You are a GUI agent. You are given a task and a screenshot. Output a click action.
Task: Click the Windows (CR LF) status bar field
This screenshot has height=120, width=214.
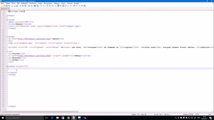click(x=188, y=114)
